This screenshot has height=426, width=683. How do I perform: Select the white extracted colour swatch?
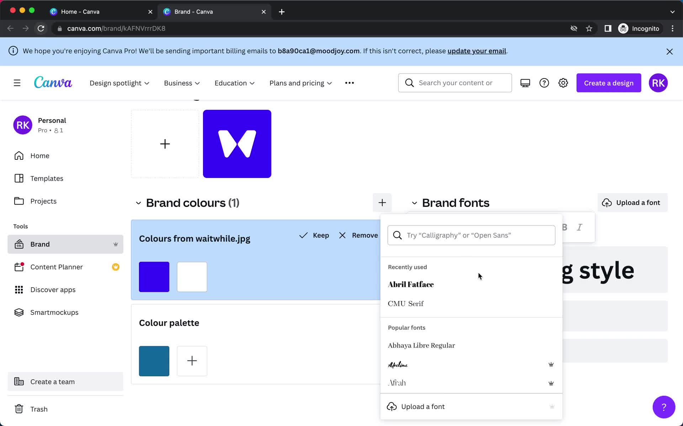point(192,277)
